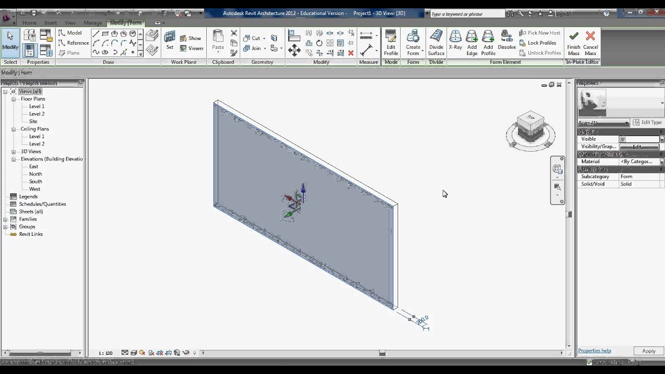Open the Manage ribbon tab
Viewport: 665px width, 374px height.
pos(93,23)
